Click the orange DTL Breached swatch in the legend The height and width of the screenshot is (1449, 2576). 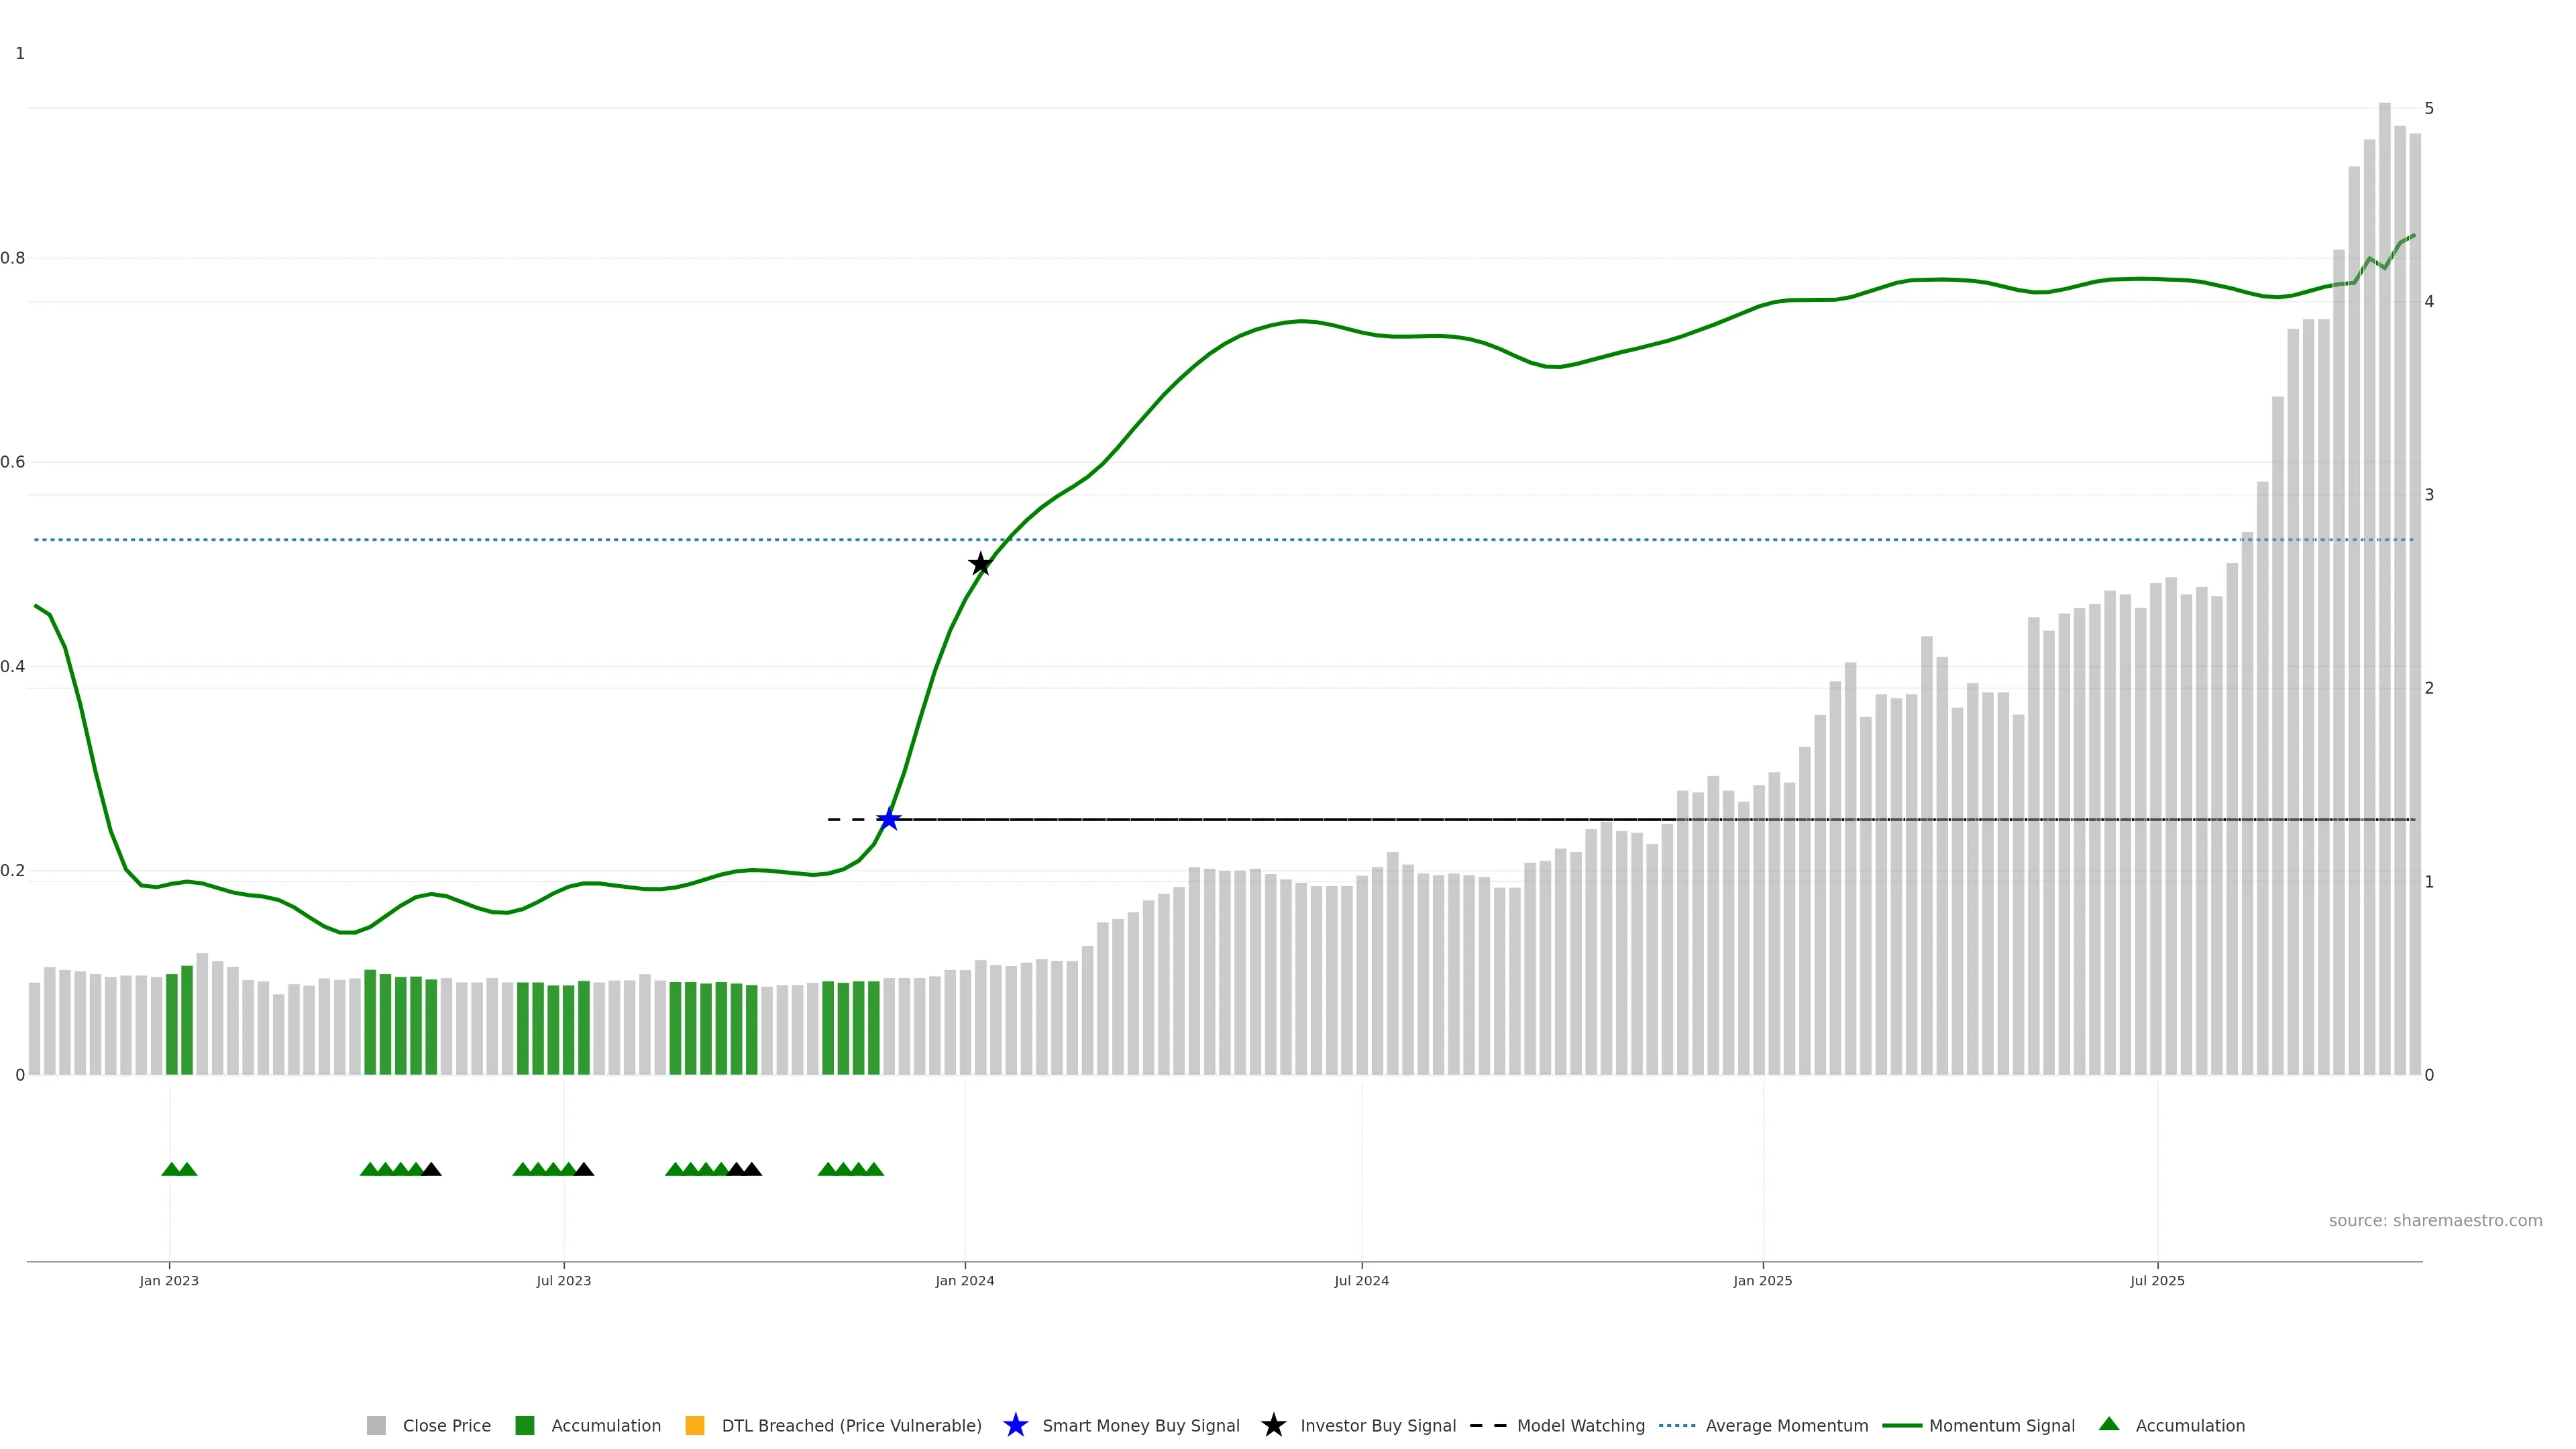[x=694, y=1426]
